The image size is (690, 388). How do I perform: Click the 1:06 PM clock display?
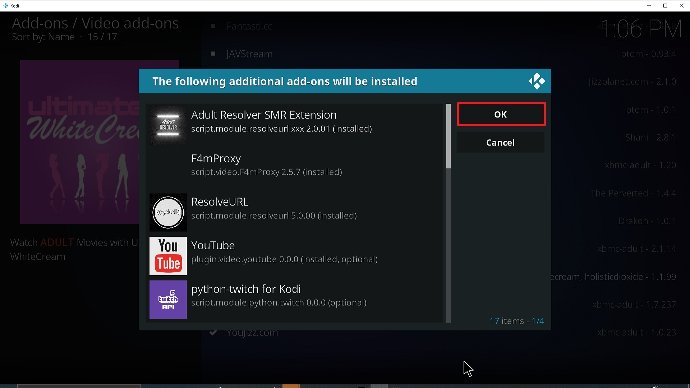click(x=641, y=29)
